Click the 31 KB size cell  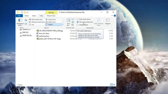(x=111, y=39)
